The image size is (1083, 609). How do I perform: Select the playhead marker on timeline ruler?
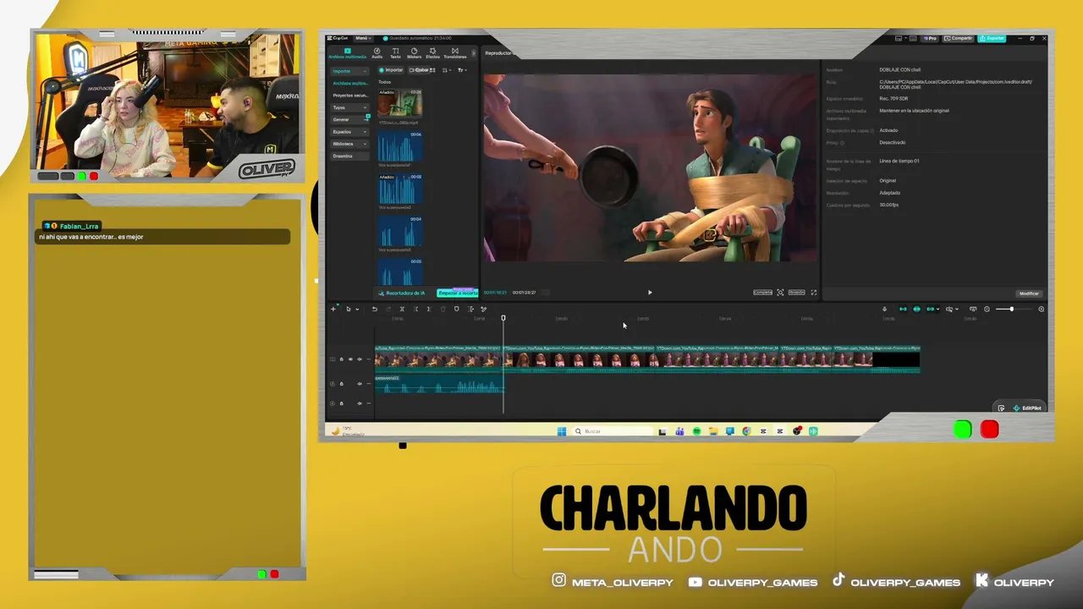tap(503, 318)
